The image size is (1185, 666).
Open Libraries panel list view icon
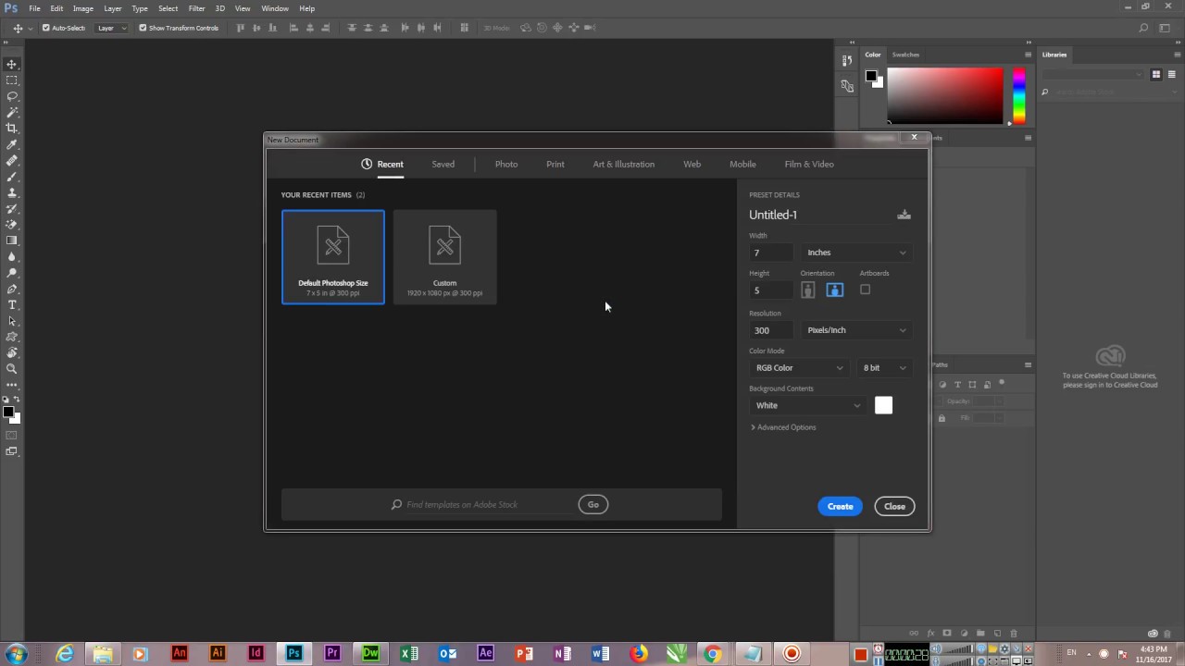coord(1171,74)
